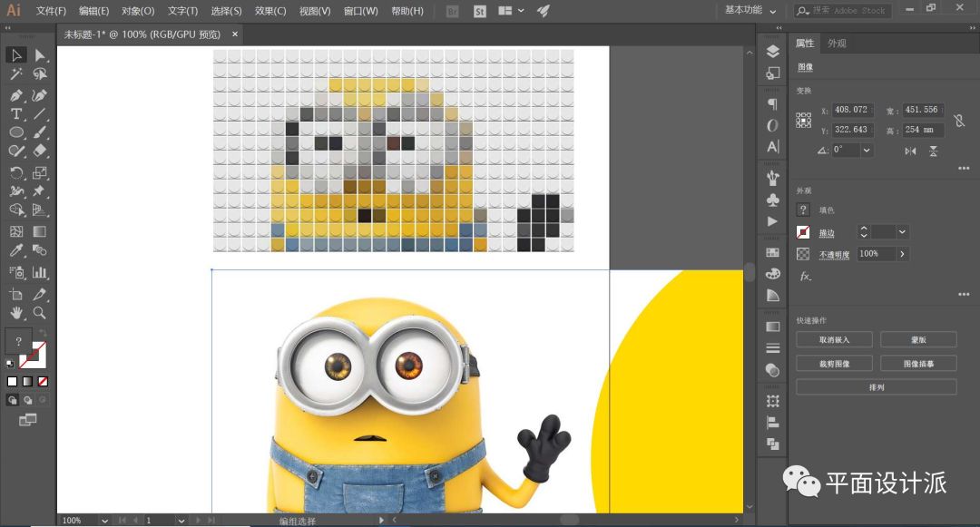This screenshot has height=527, width=980.
Task: Toggle constrain width and height proportions
Action: coord(958,120)
